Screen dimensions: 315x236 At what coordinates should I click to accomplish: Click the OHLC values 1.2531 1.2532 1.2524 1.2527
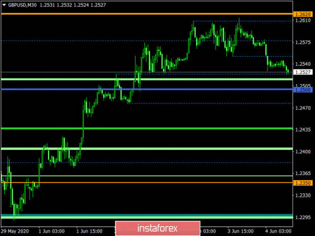(73, 5)
